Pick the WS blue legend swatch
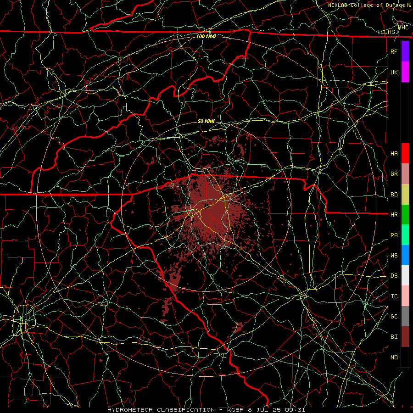Viewport: 413px width, 413px height. point(405,255)
